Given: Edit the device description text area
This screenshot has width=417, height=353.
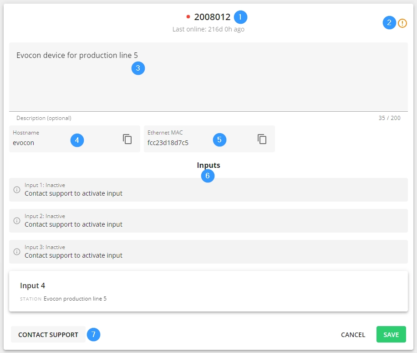Looking at the screenshot, I should tap(208, 77).
